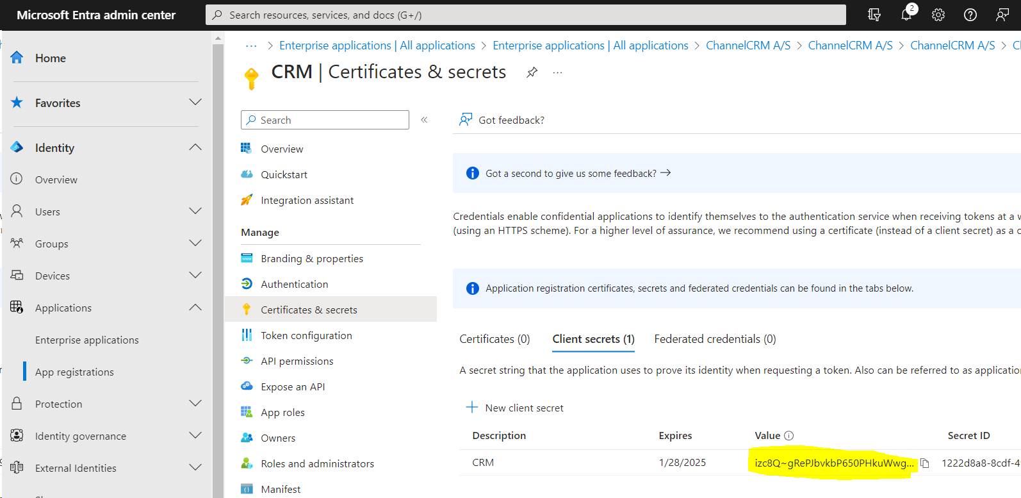The height and width of the screenshot is (498, 1021).
Task: Expand the Identity governance chevron
Action: [195, 435]
